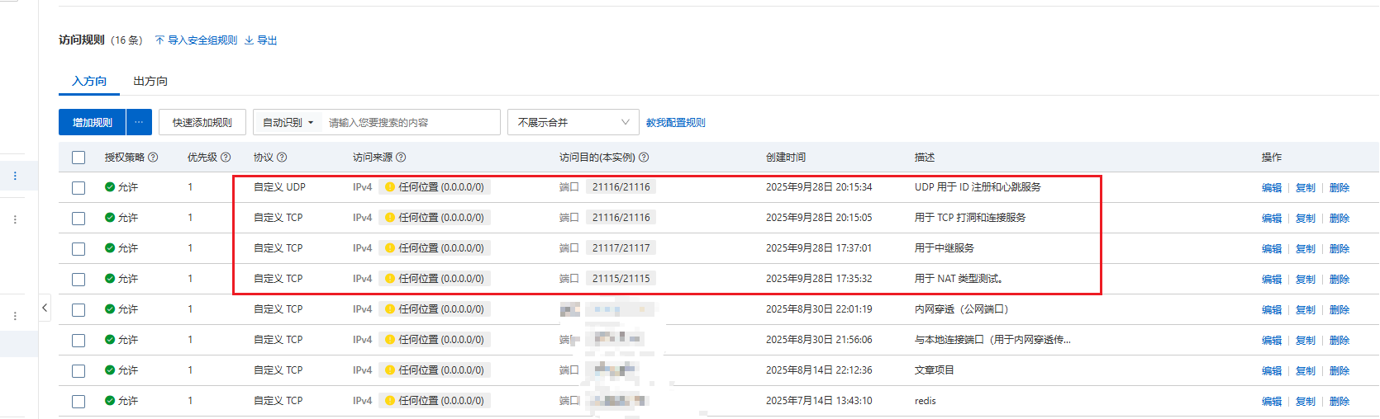Check the row for port 21117/21117
The image size is (1380, 419).
point(79,249)
